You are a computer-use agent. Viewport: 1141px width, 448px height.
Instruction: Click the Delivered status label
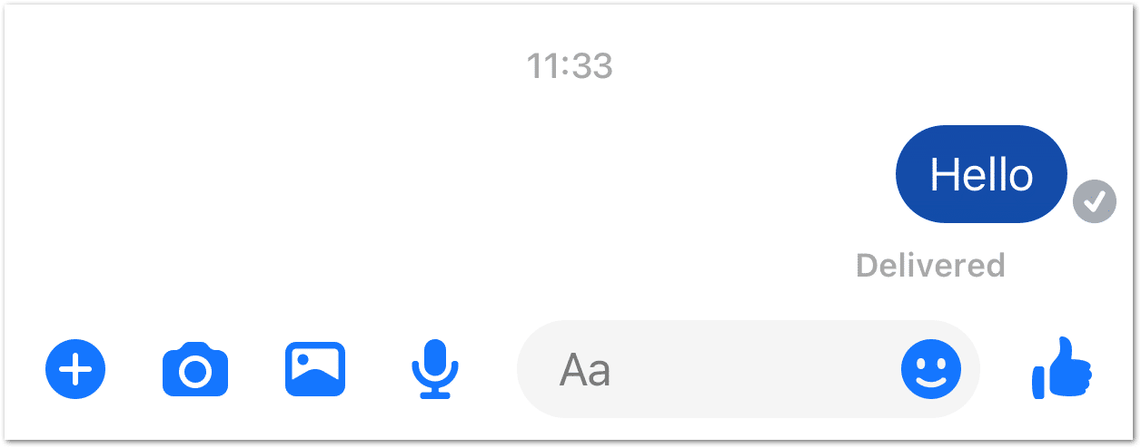(x=930, y=266)
